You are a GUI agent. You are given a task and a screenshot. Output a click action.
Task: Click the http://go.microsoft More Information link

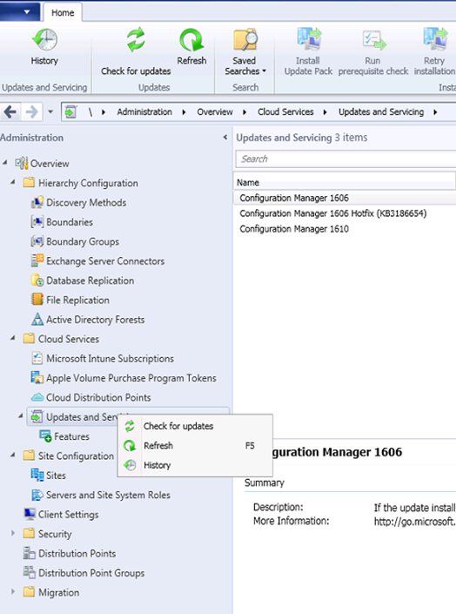pos(414,522)
